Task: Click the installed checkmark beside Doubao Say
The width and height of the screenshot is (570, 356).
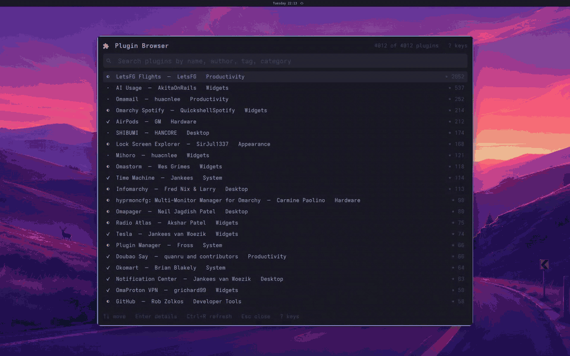Action: (108, 257)
